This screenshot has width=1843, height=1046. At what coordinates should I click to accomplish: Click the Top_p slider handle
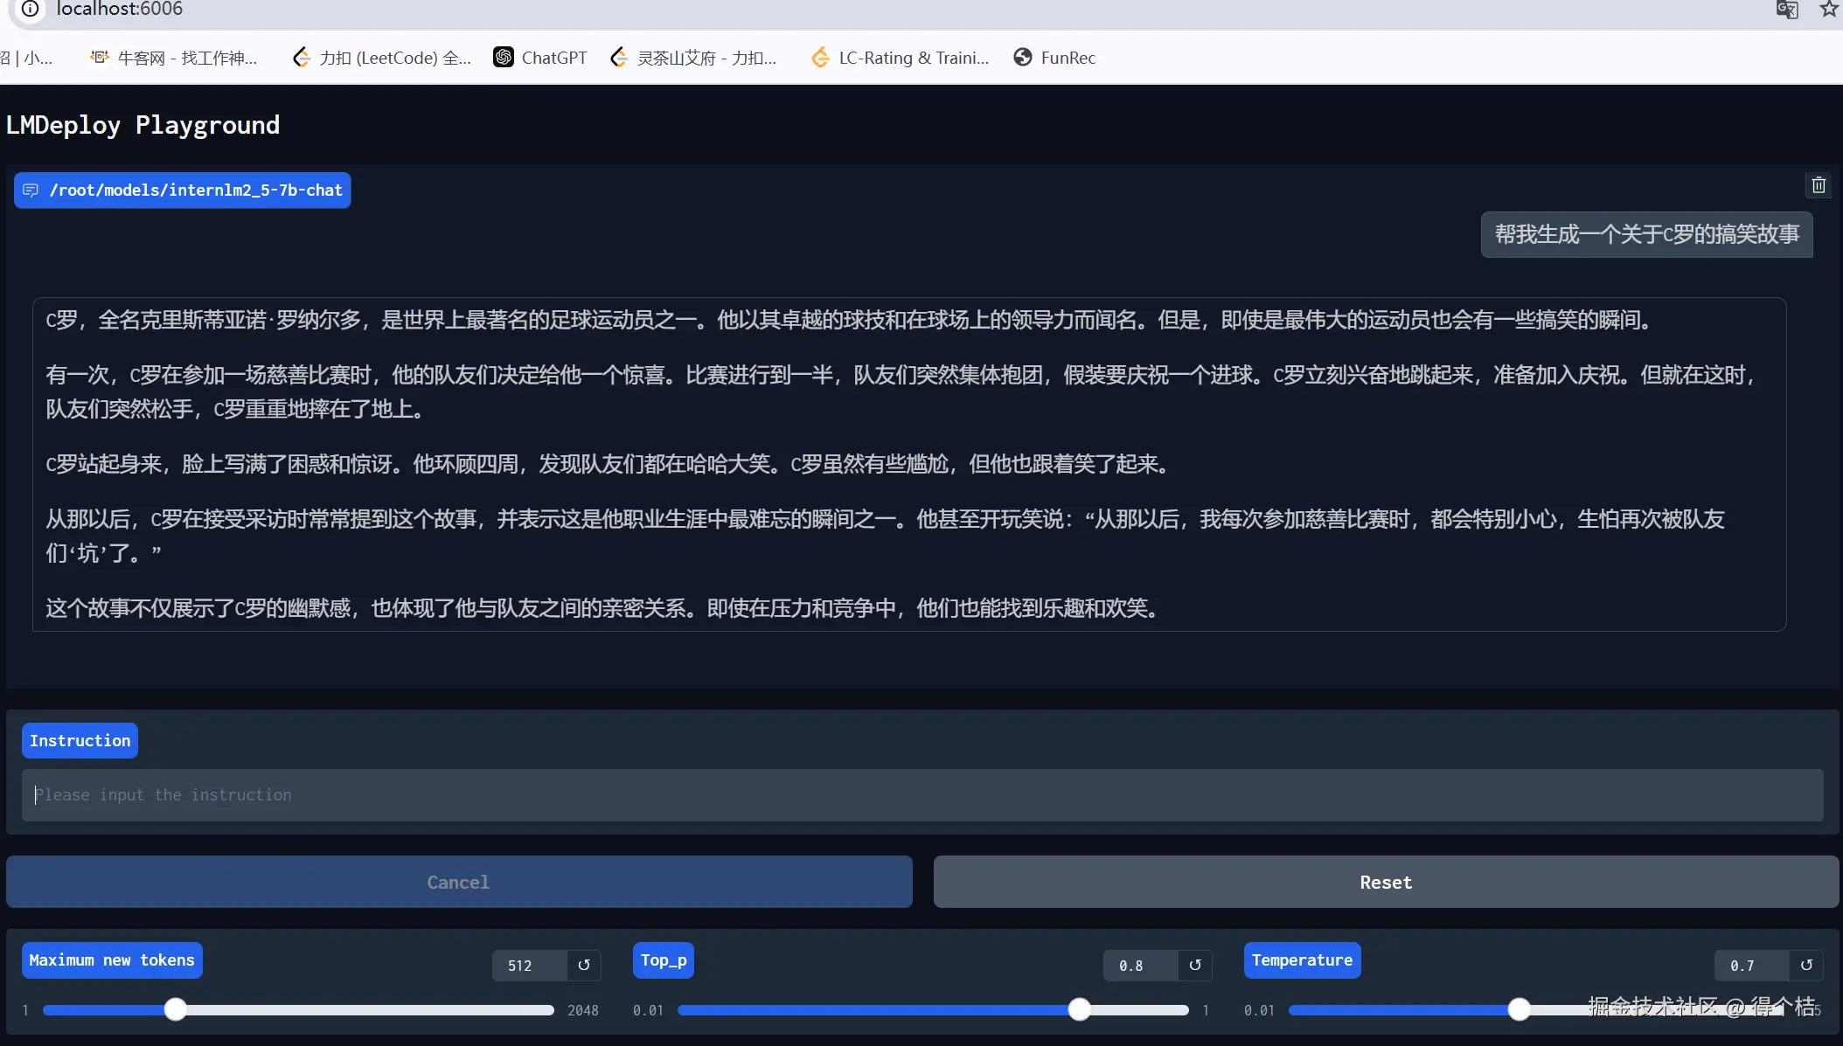[1080, 1009]
